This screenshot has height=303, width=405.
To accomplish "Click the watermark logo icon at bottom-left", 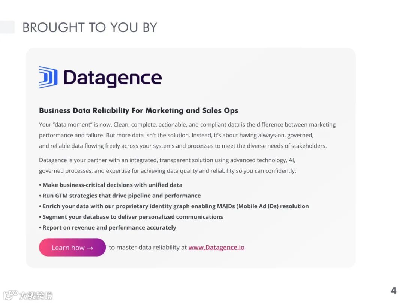I will [x=10, y=295].
